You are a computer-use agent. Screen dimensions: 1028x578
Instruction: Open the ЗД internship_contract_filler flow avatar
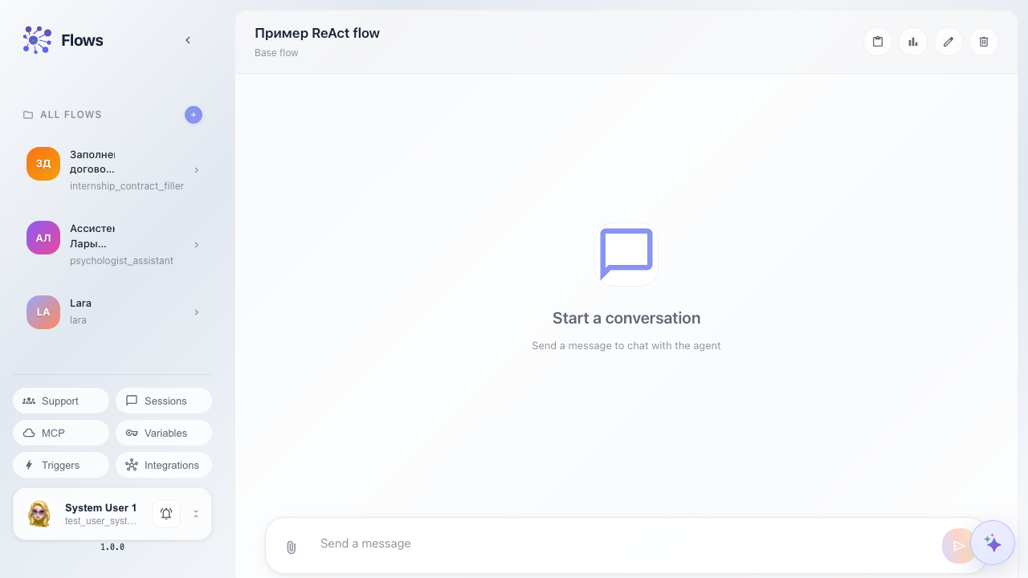[43, 164]
